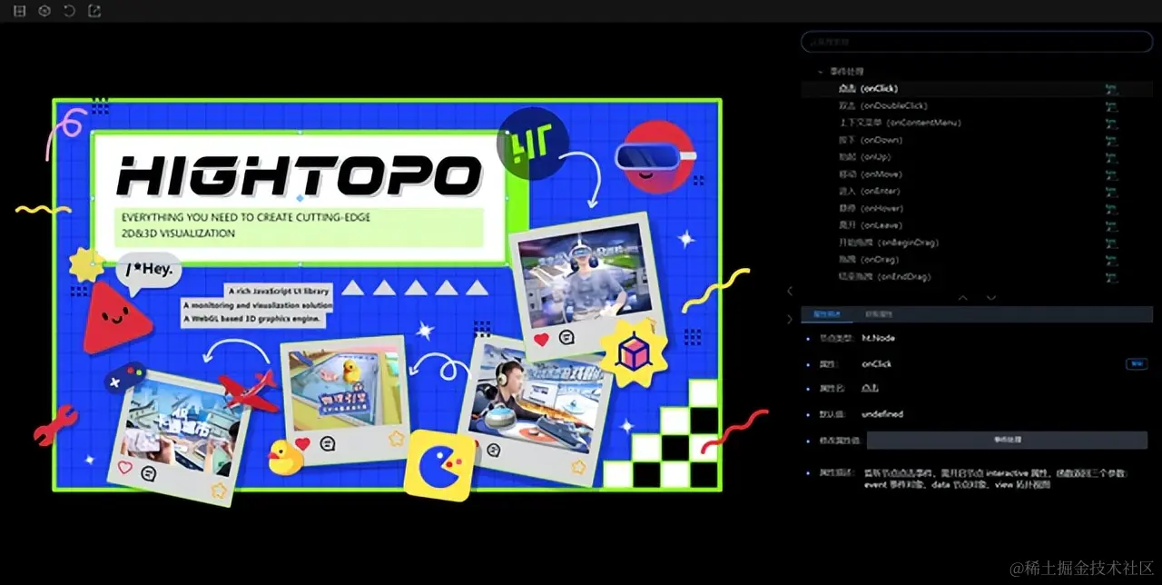1162x585 pixels.
Task: Select the yellow rubber duck sticker
Action: (284, 457)
